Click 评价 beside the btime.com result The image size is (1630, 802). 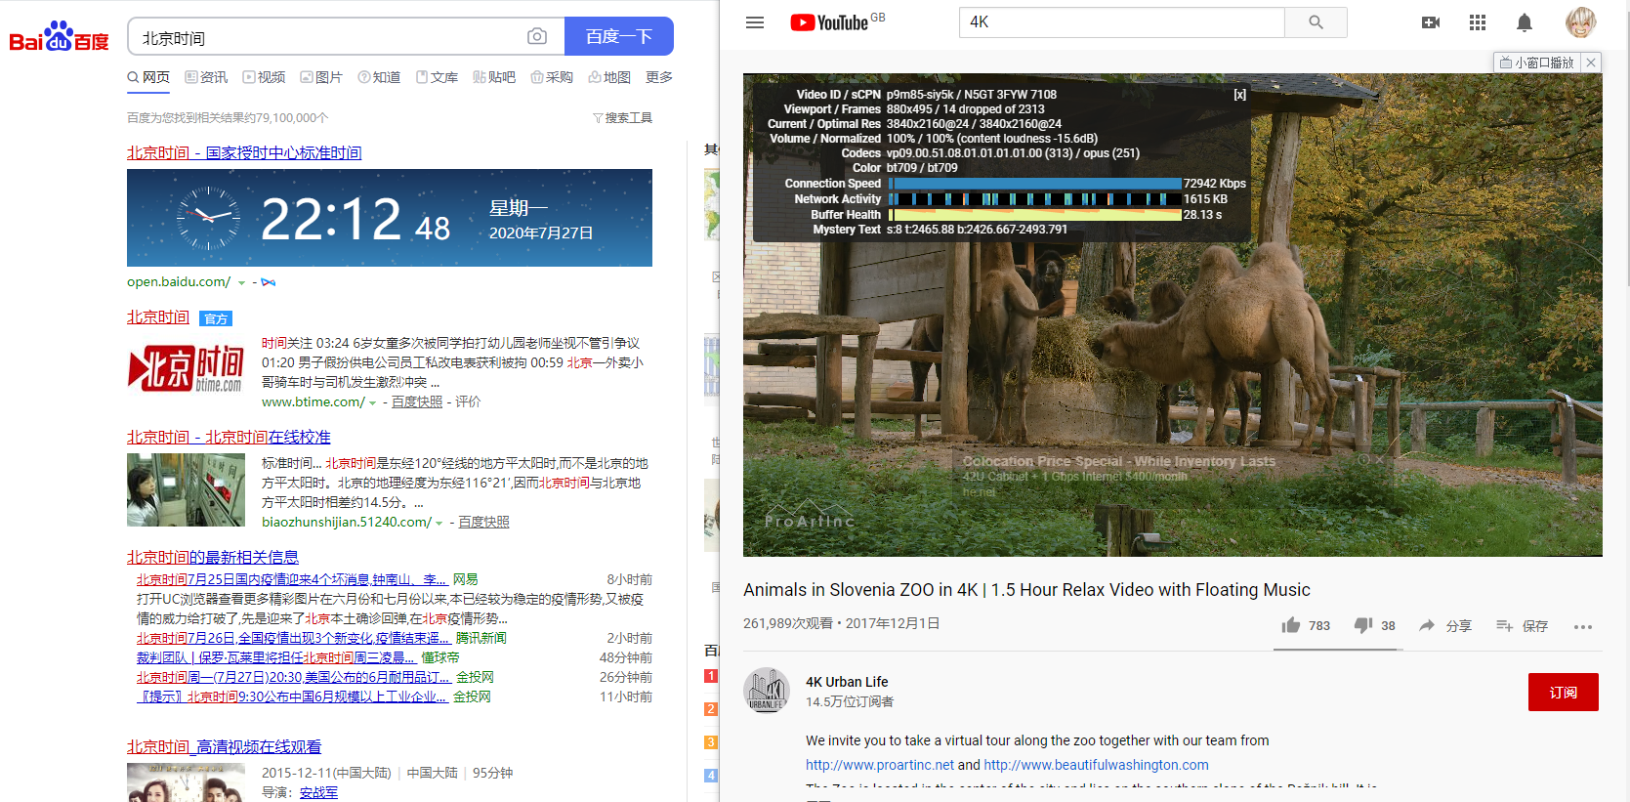(468, 401)
